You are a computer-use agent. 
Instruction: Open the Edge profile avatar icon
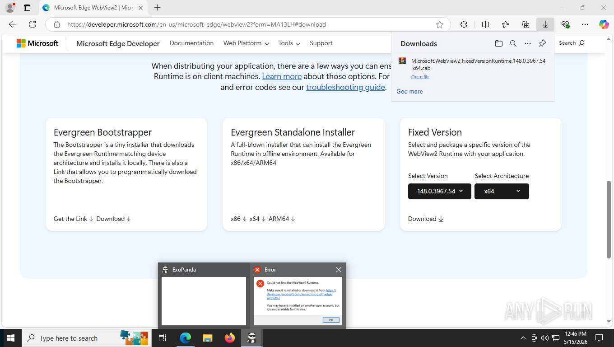tap(10, 8)
